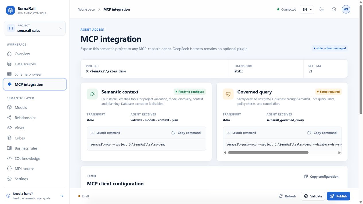
Task: Click the project curly braces icon
Action: [x=11, y=28]
